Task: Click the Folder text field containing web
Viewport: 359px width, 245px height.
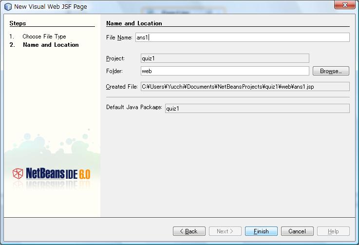Action: [225, 71]
